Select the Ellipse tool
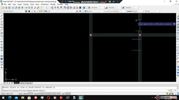This screenshot has height=100, width=179. [2, 42]
